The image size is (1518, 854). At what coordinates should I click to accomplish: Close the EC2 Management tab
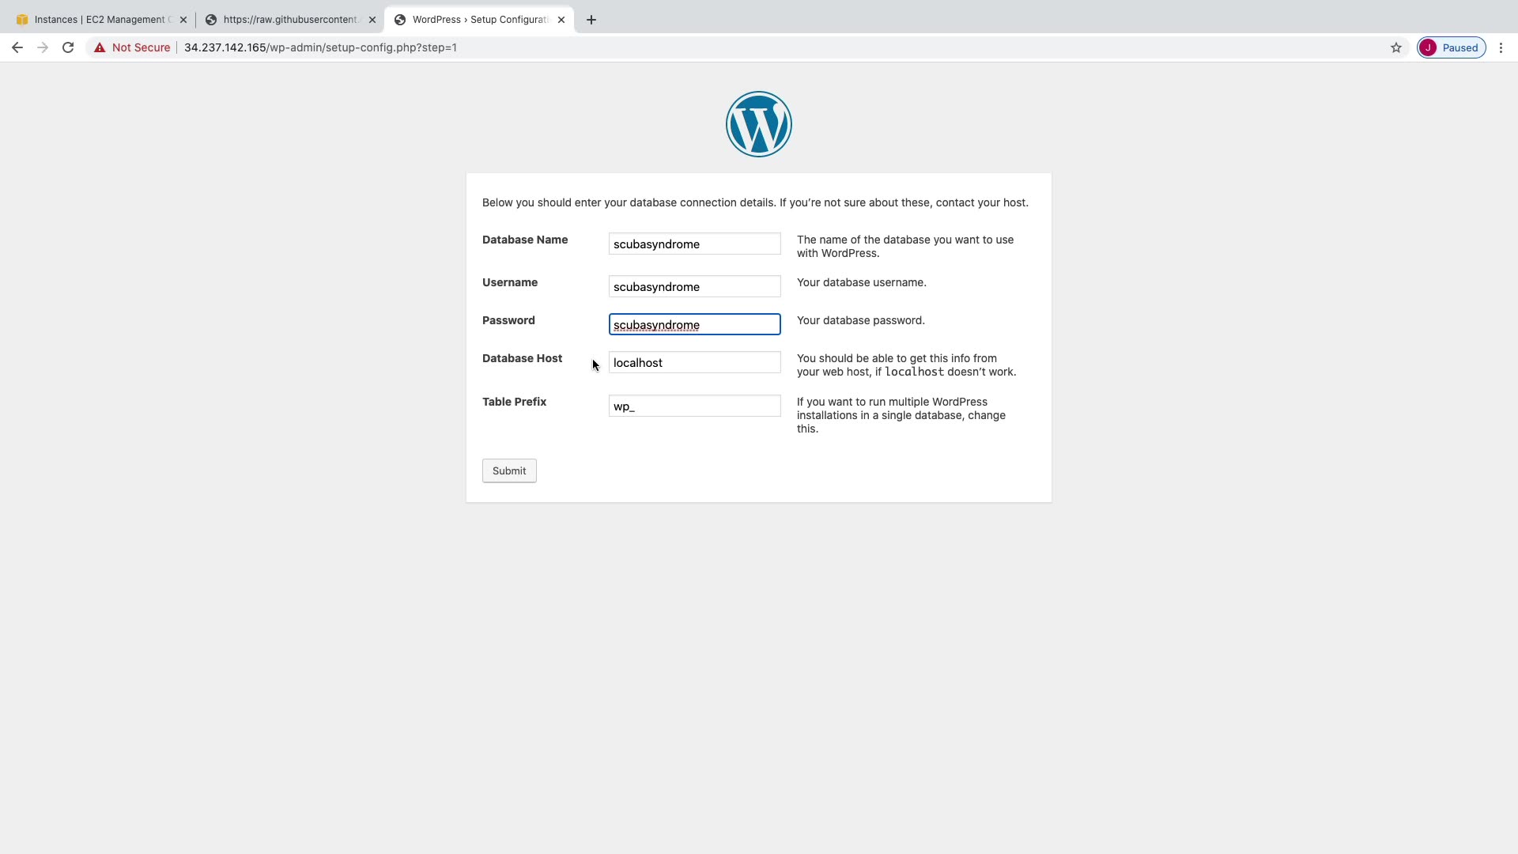pos(183,20)
